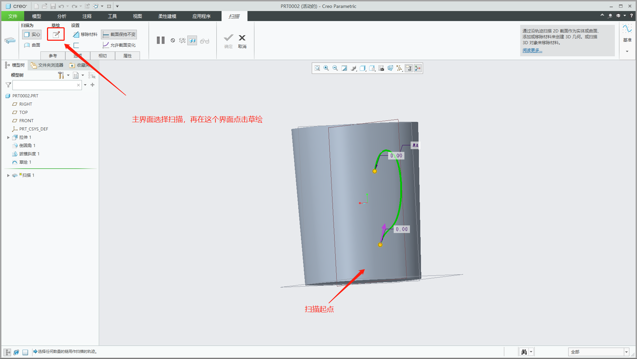The image size is (637, 359).
Task: Click the Open file icon in quick access toolbar
Action: pyautogui.click(x=45, y=6)
